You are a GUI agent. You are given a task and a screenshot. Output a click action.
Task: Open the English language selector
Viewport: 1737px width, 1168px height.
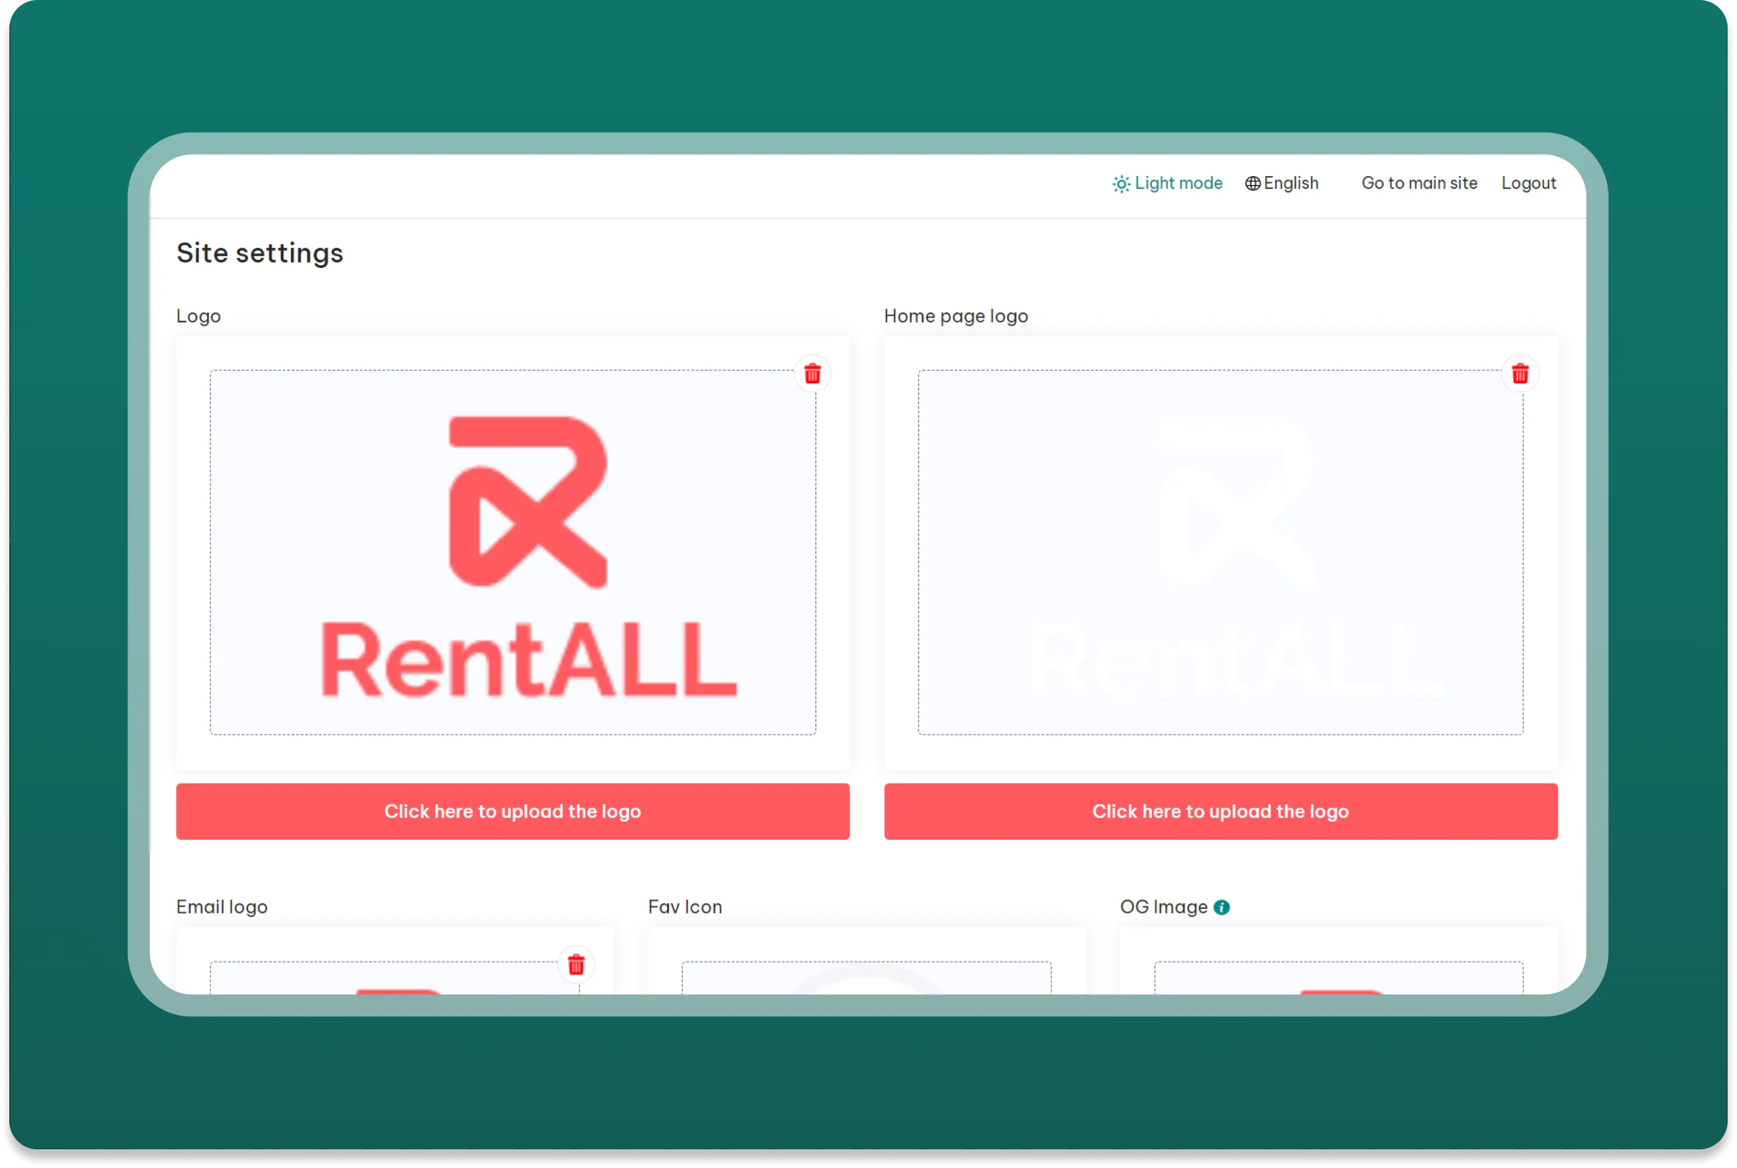click(1282, 183)
